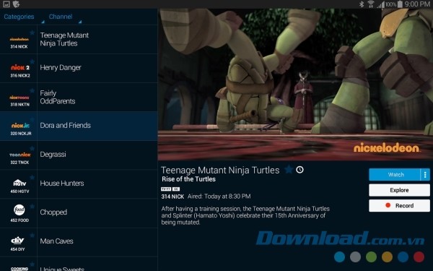Open the Categories dropdown filter
This screenshot has height=271, width=433.
tap(24, 17)
